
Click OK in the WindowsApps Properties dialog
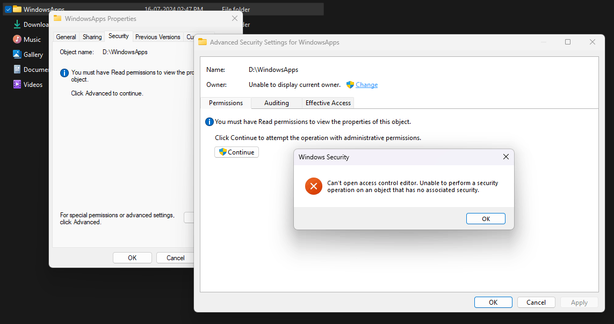pyautogui.click(x=132, y=257)
